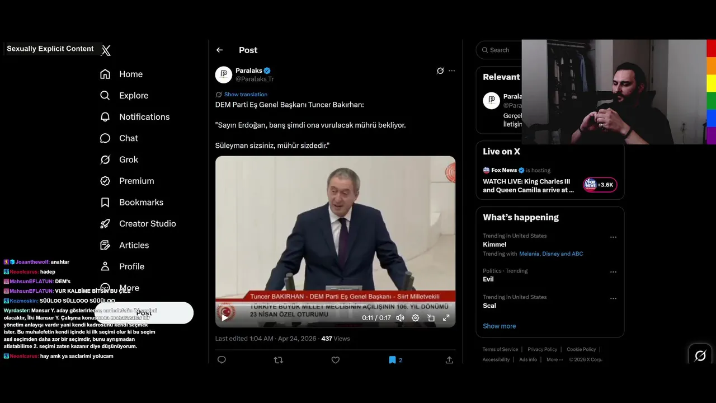This screenshot has width=716, height=403.
Task: Open the Paralaks display name link
Action: click(x=249, y=71)
